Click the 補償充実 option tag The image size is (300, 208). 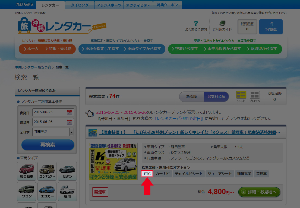[244, 174]
